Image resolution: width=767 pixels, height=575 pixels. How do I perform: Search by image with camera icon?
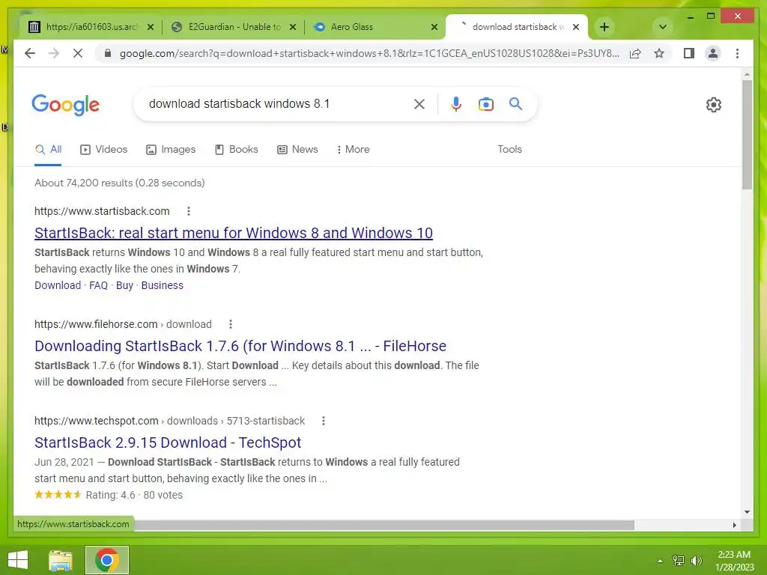coord(485,103)
